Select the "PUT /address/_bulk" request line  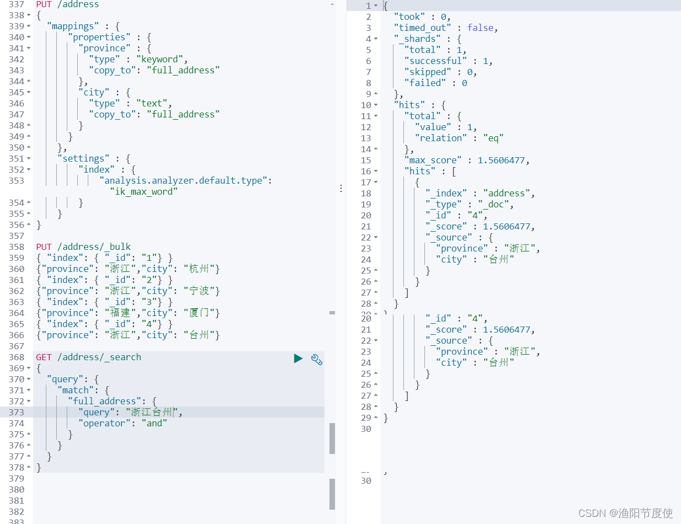pos(83,247)
